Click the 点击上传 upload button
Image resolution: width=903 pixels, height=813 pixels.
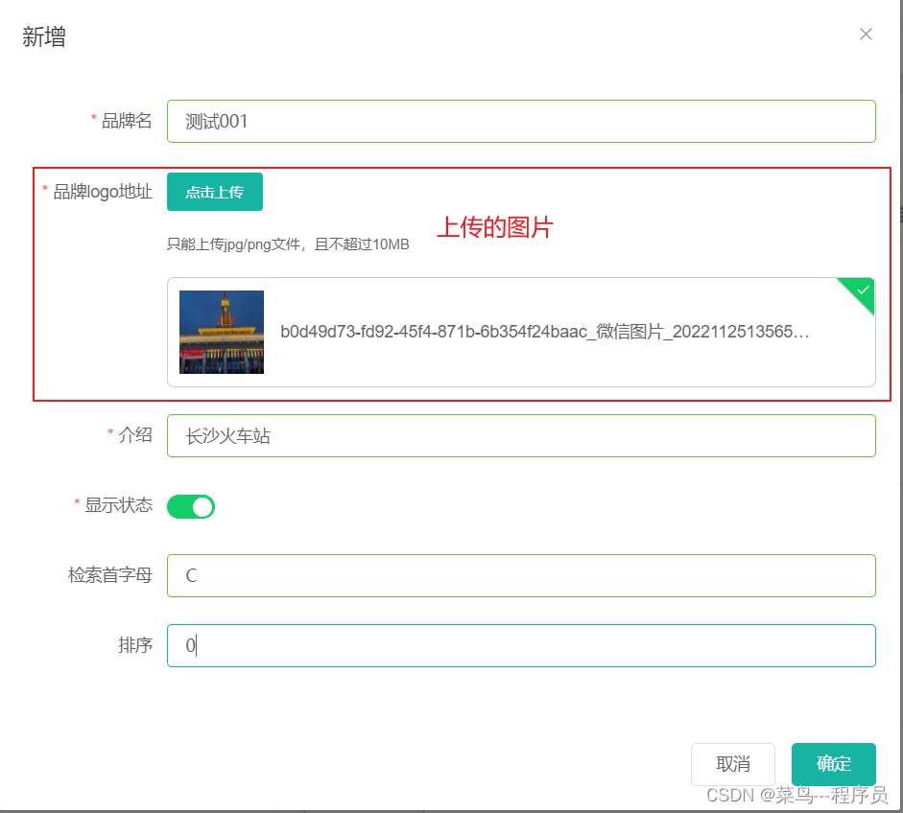[x=214, y=192]
